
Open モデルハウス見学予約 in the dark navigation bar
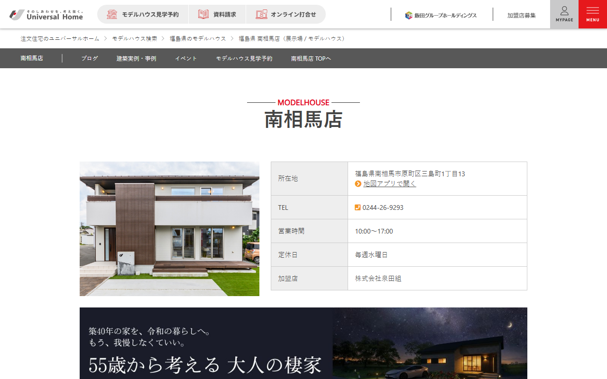click(244, 58)
